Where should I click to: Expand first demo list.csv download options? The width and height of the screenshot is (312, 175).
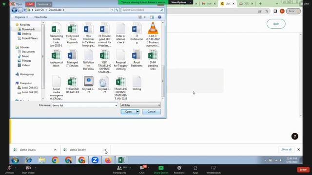point(55,150)
